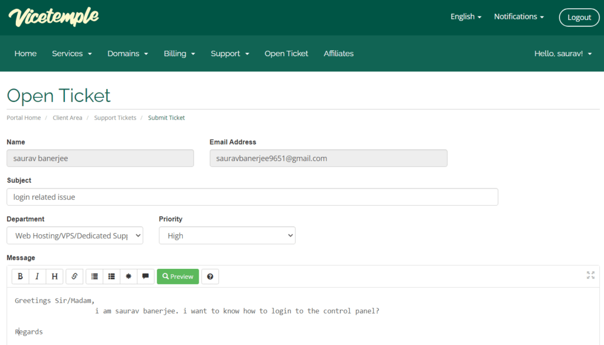Insert a hyperlink using link icon

(x=74, y=277)
